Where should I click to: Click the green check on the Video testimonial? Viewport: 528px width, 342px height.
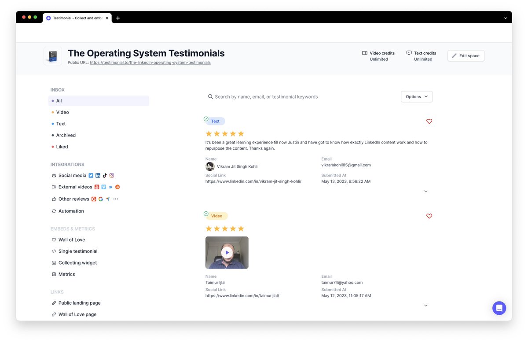coord(206,214)
